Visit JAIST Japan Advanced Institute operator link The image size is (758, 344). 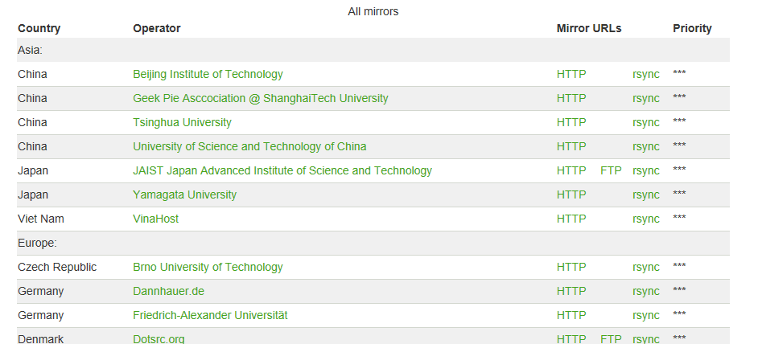pos(282,170)
